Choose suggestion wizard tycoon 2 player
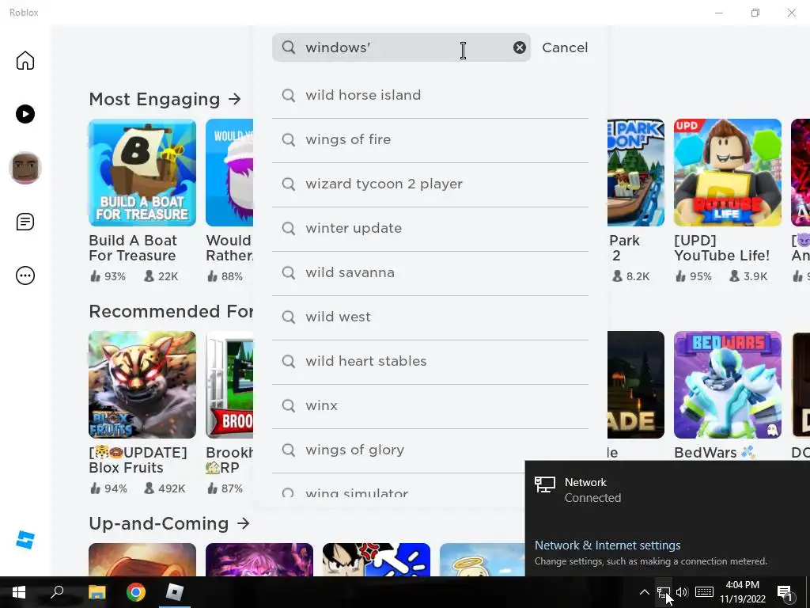810x608 pixels. point(430,184)
